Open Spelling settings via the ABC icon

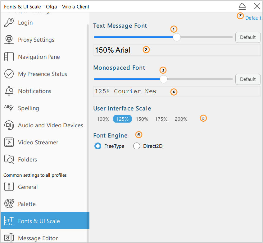(x=9, y=108)
